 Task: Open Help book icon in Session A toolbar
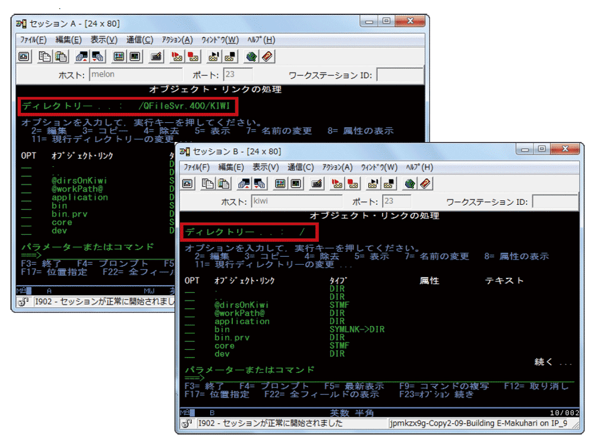pyautogui.click(x=267, y=57)
